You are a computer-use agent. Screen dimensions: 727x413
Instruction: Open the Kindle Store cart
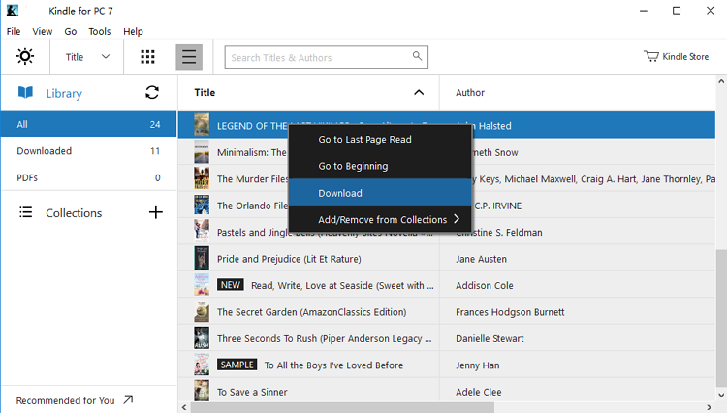click(651, 56)
